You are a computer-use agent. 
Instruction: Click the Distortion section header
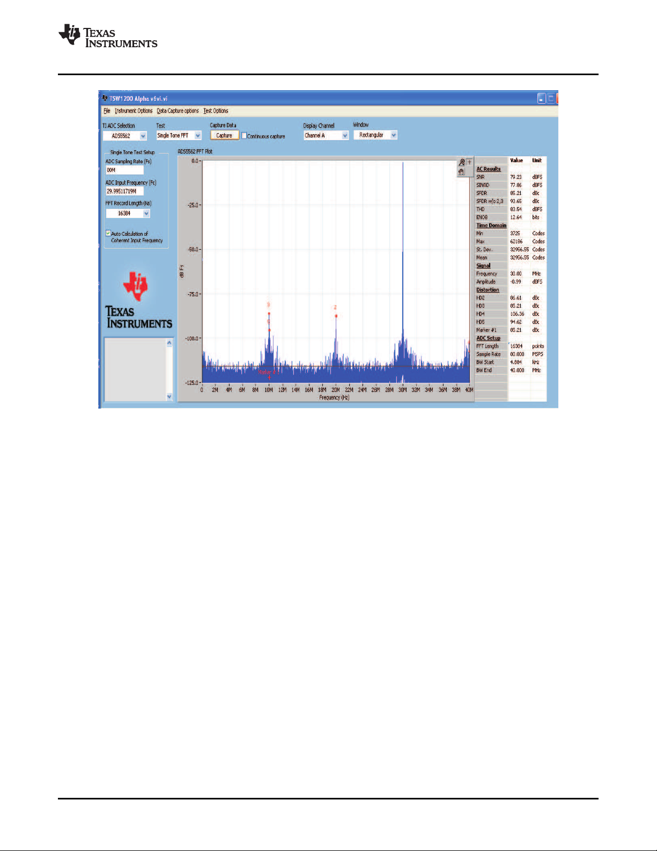pyautogui.click(x=488, y=290)
